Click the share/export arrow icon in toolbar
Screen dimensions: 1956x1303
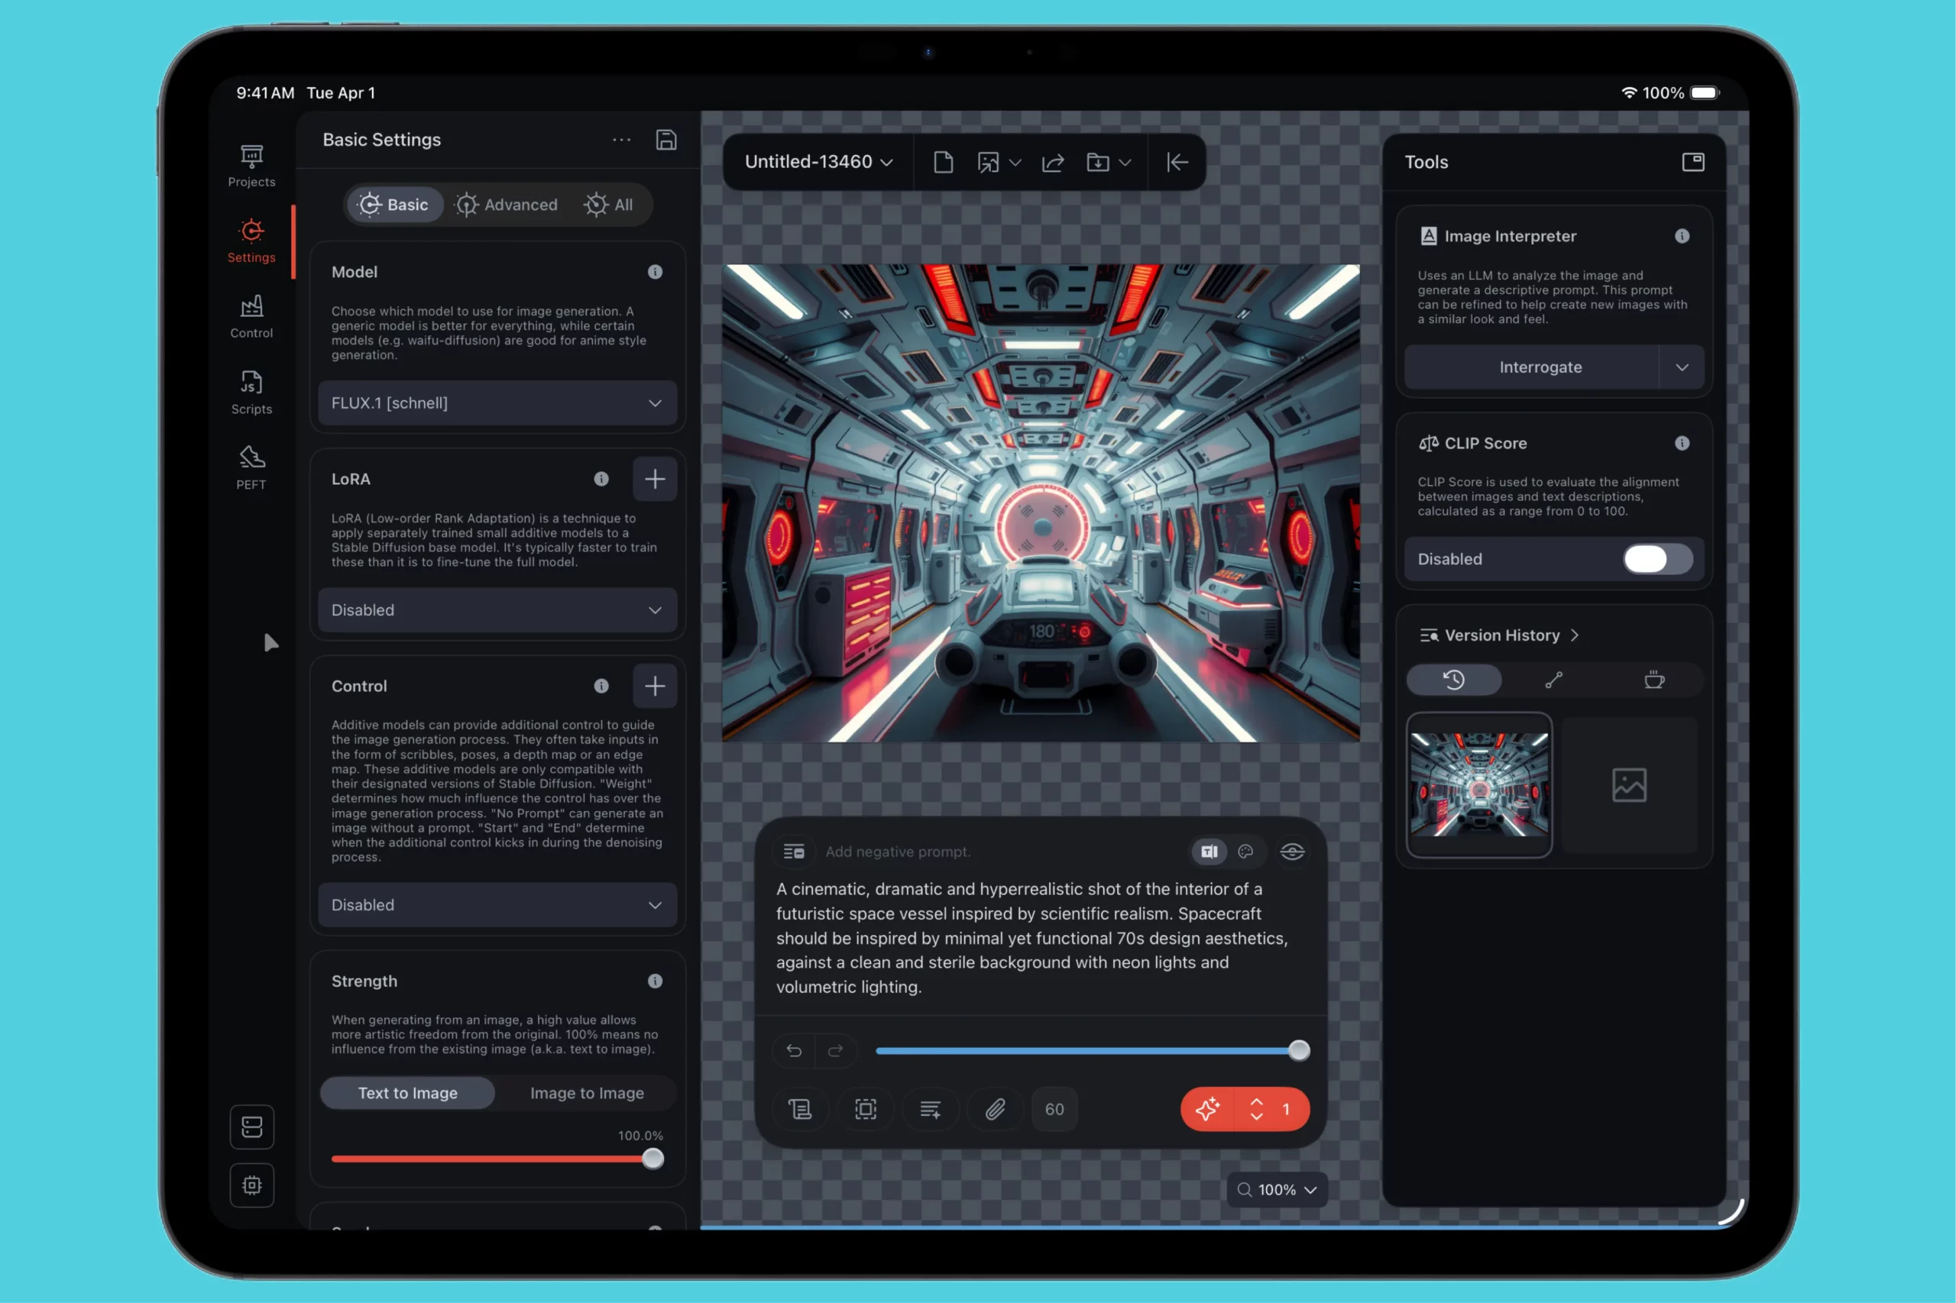1052,162
